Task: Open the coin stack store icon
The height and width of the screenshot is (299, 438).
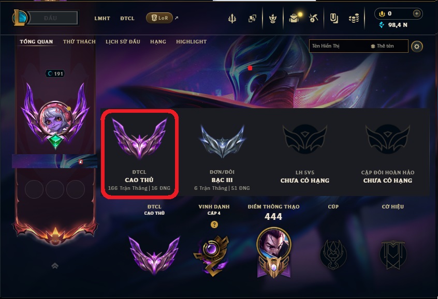Action: click(354, 19)
